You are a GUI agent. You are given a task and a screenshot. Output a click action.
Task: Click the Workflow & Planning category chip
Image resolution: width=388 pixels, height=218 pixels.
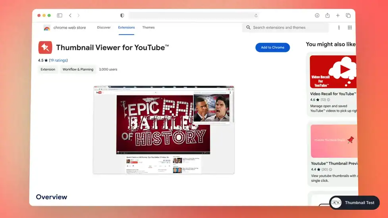(x=78, y=69)
